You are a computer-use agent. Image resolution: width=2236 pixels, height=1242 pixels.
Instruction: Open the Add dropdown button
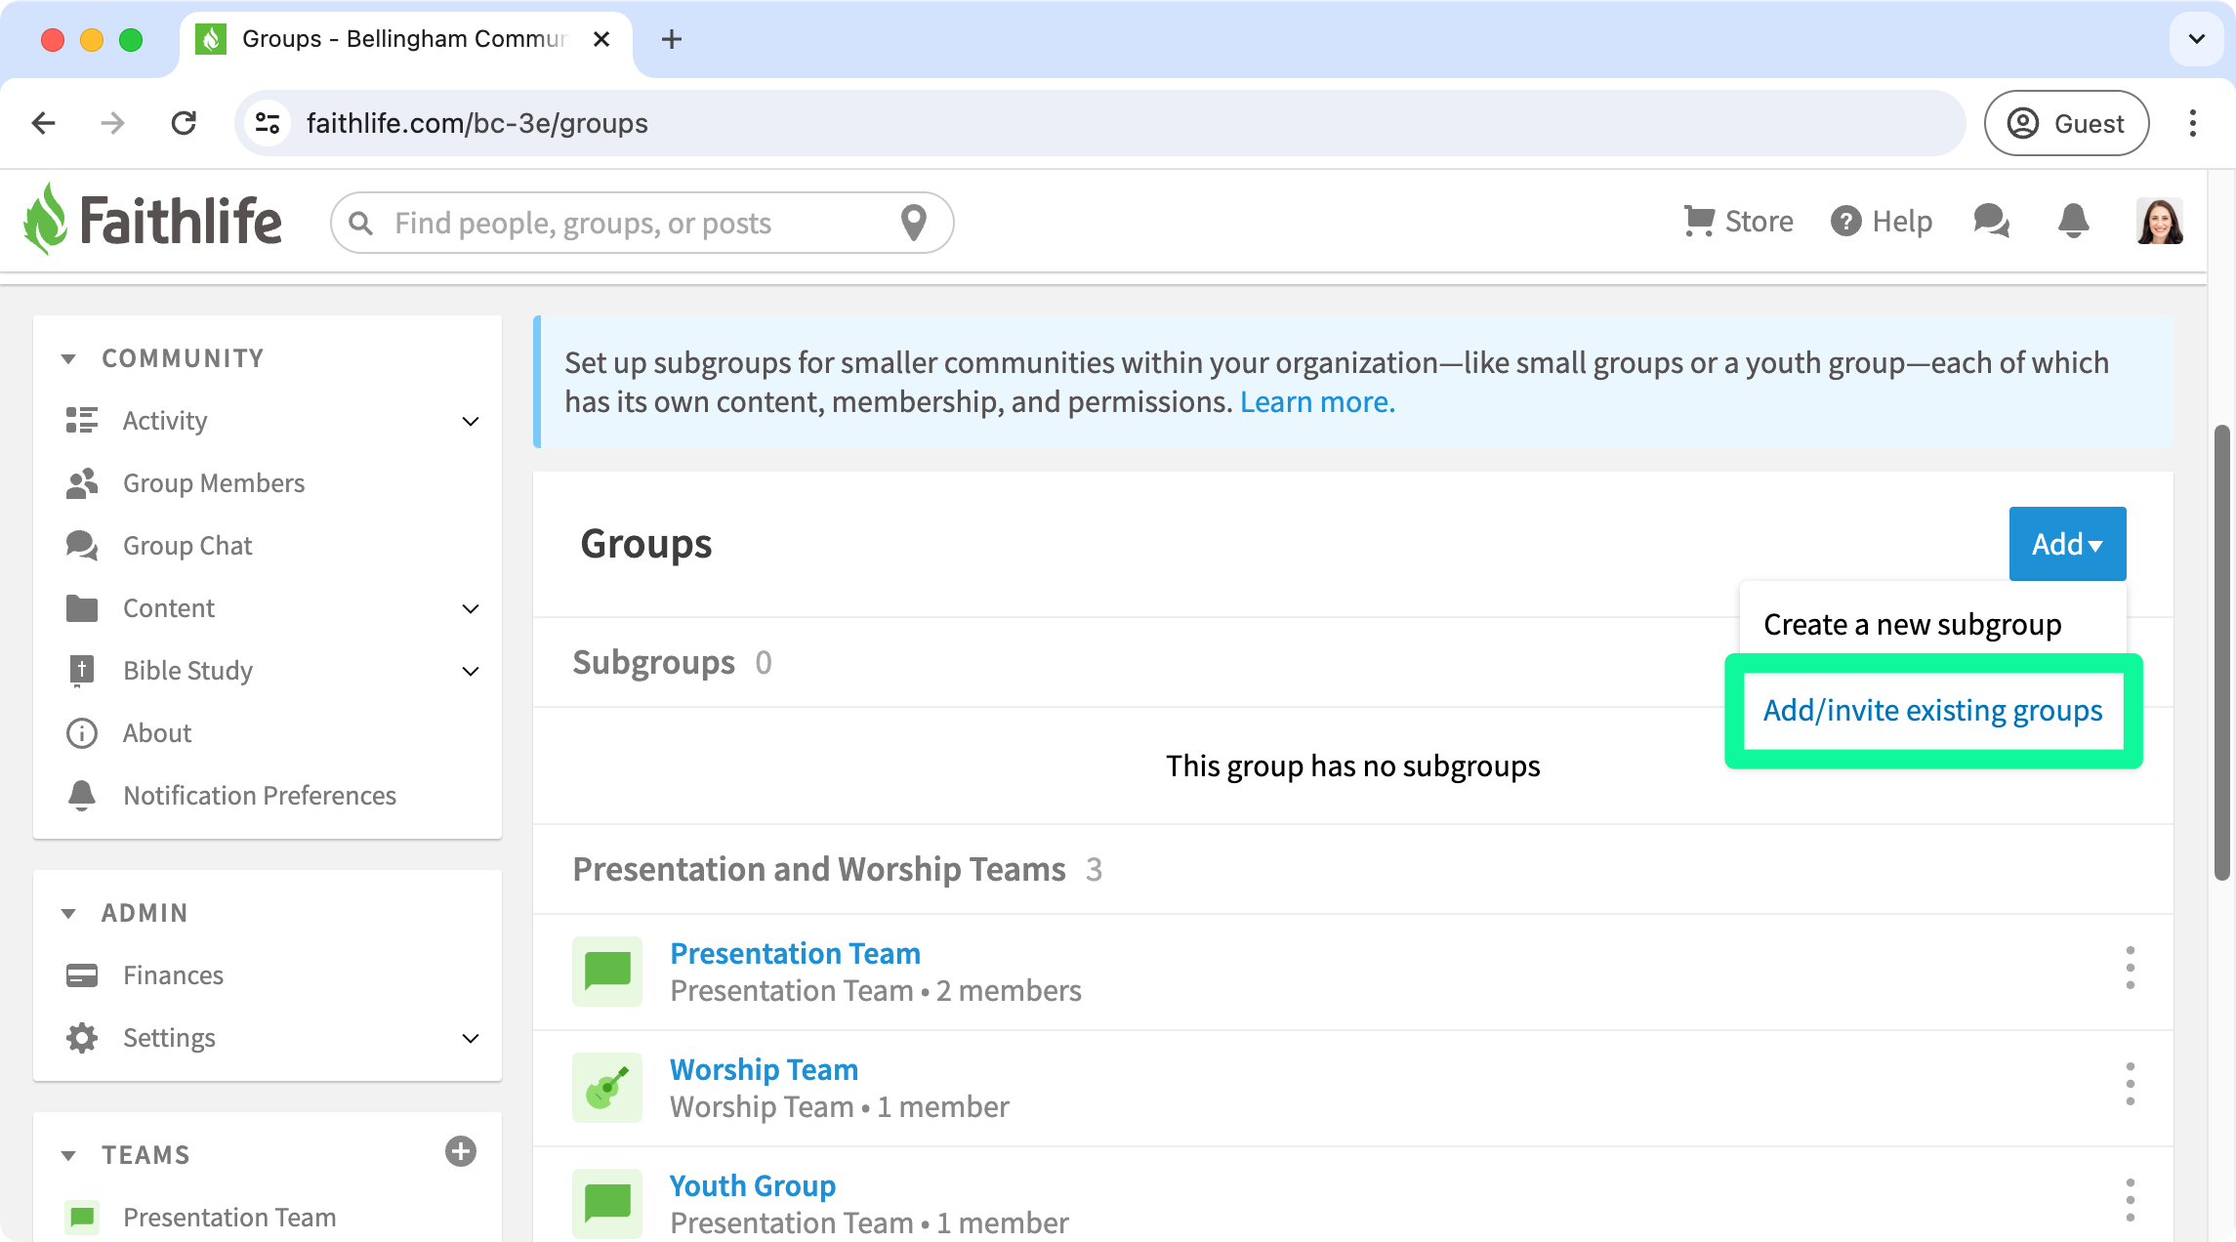(x=2067, y=544)
